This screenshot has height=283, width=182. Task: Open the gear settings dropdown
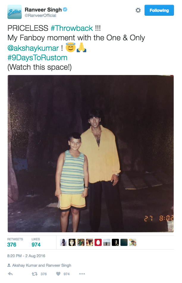tap(138, 10)
